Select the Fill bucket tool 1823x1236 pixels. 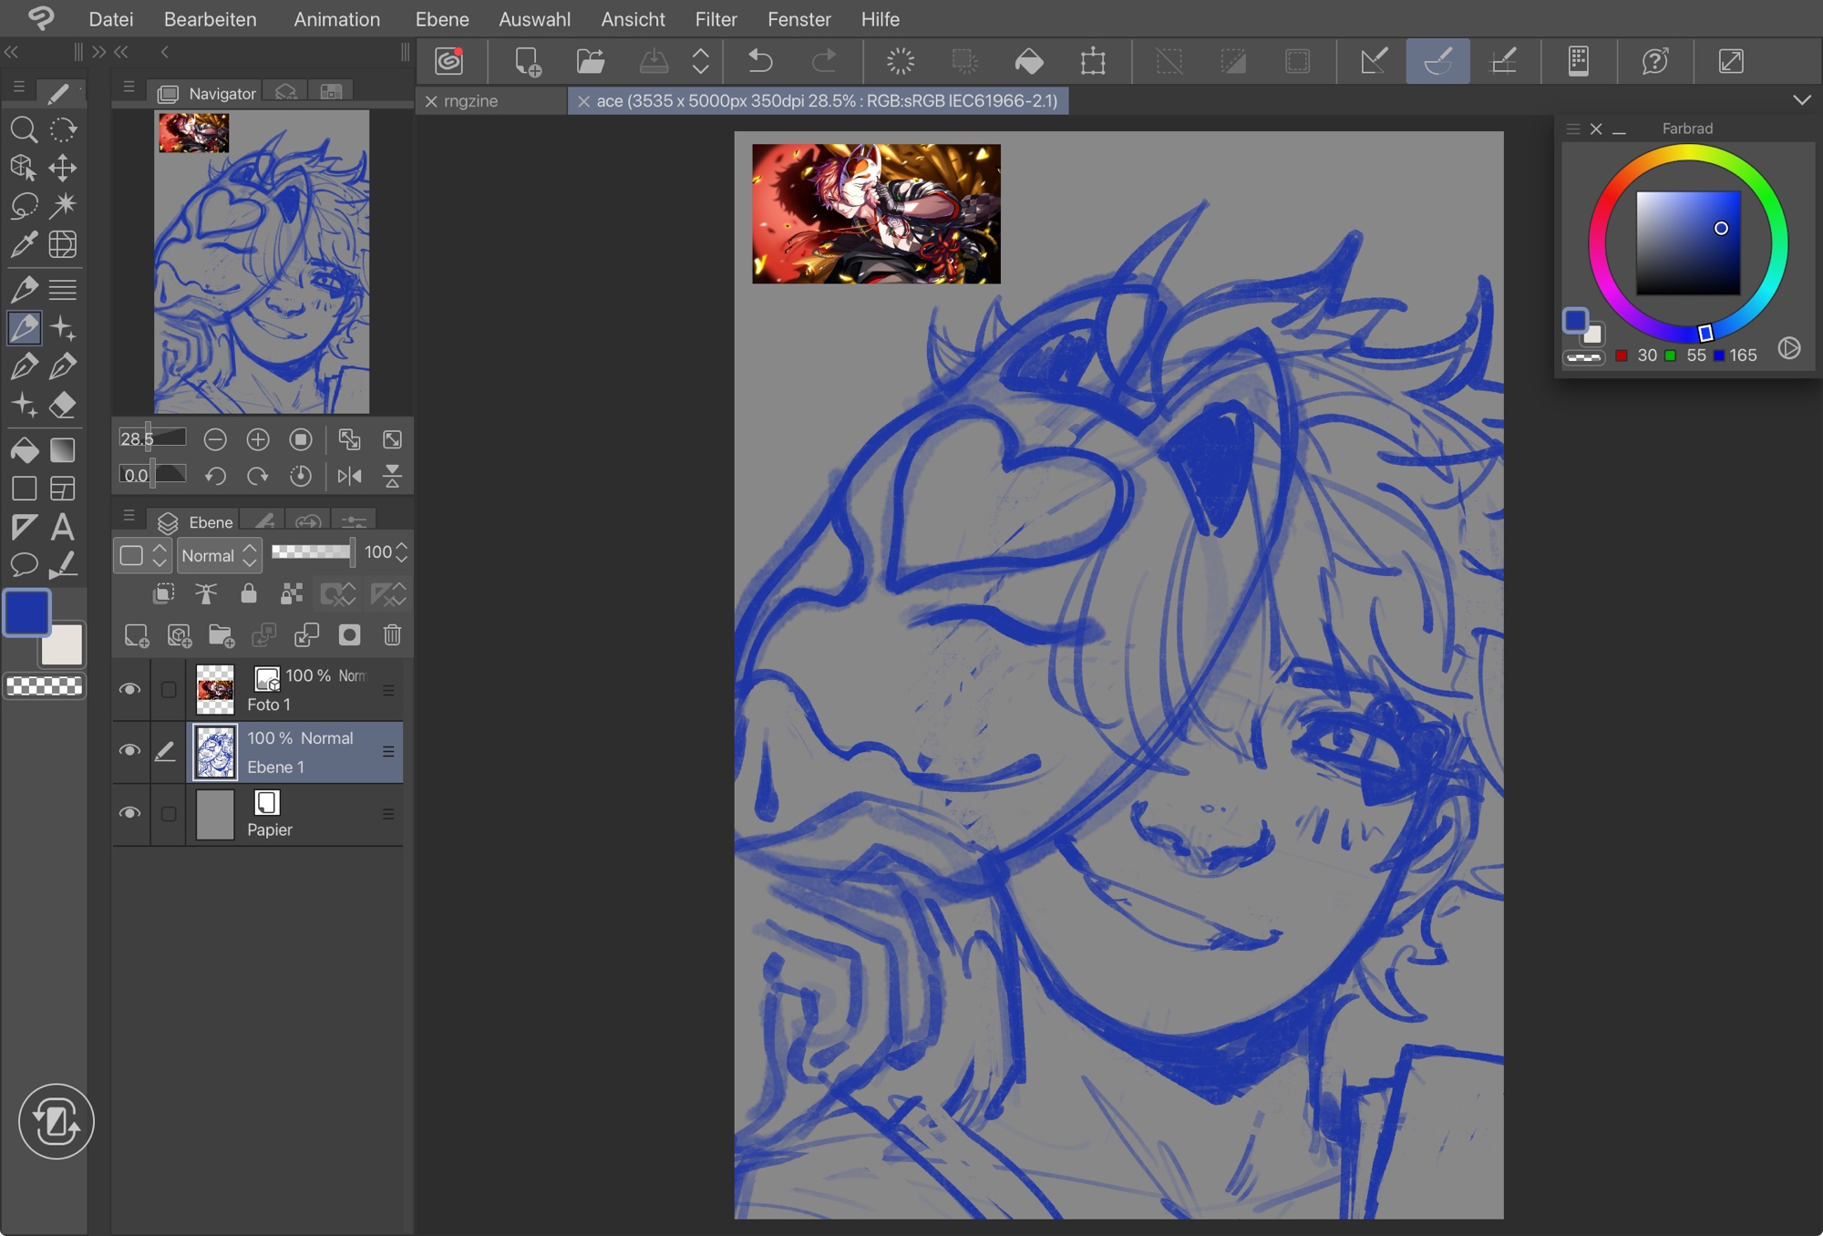(x=24, y=450)
